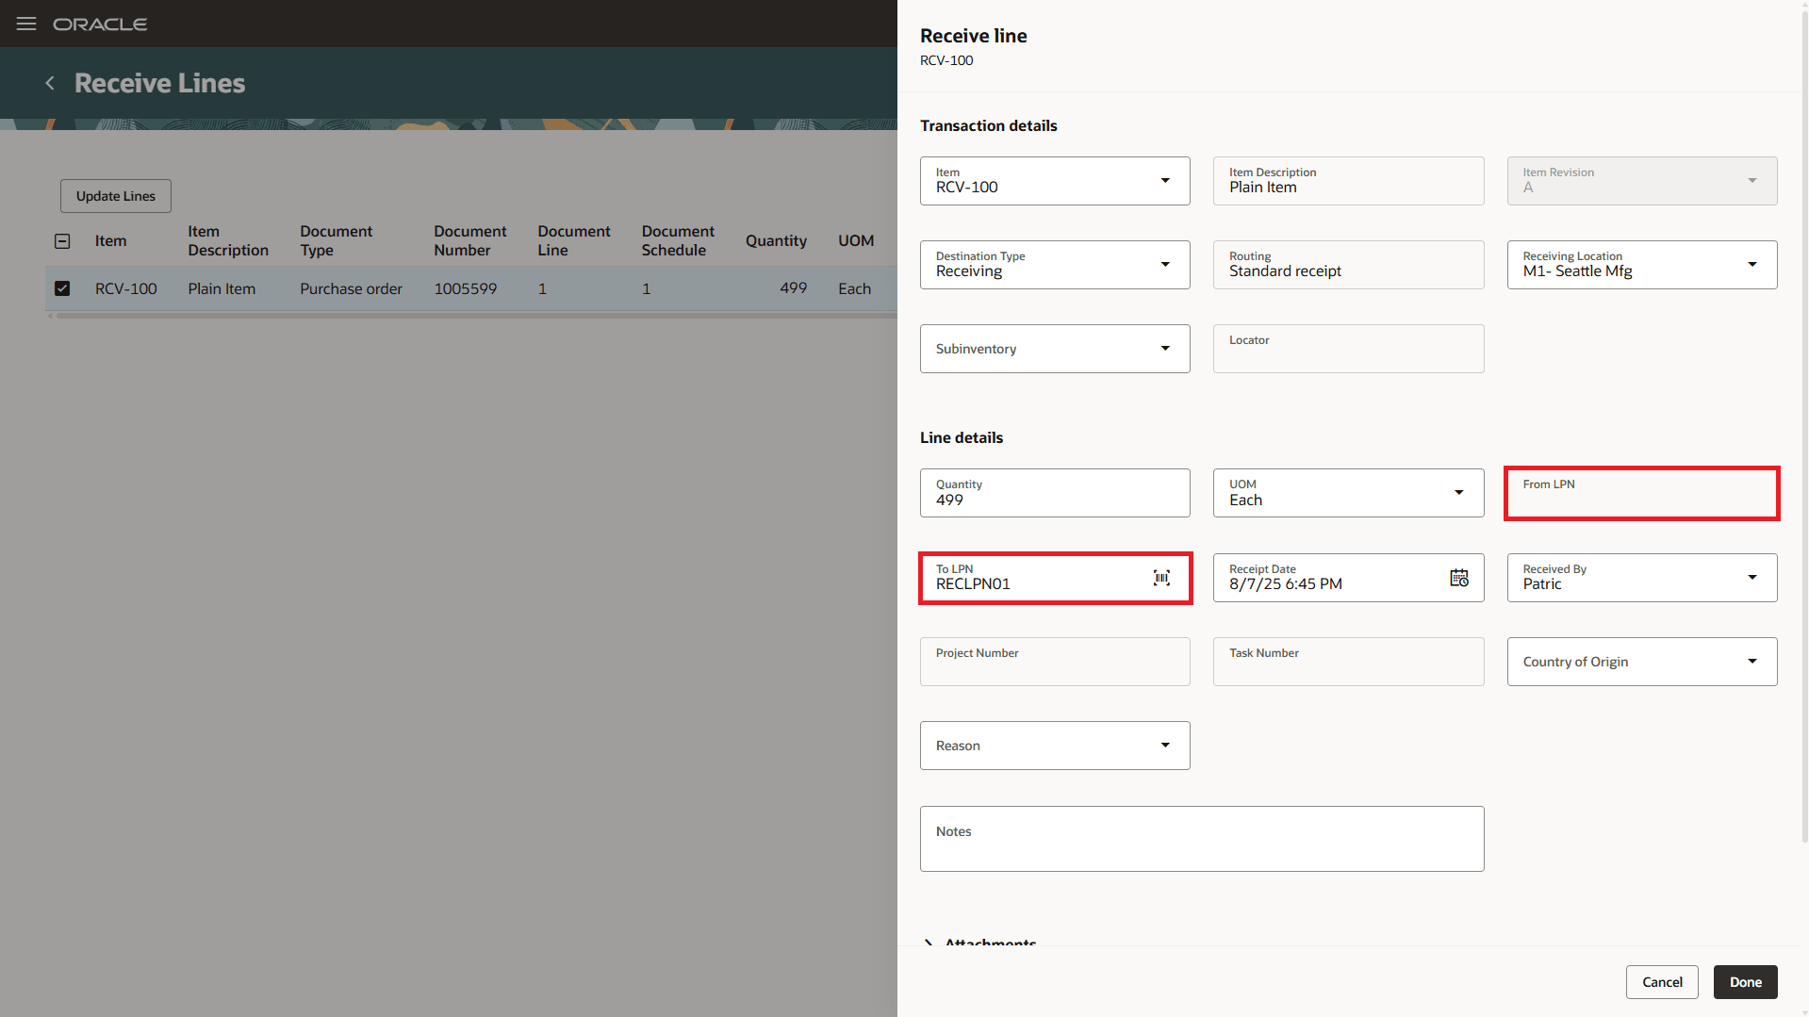Go back using Receive Lines arrow
This screenshot has height=1017, width=1809.
point(50,83)
